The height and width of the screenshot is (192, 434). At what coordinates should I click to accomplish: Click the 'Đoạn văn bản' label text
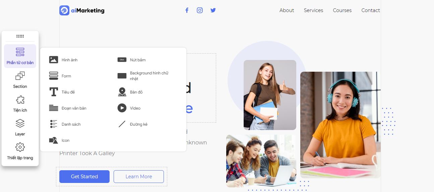(x=74, y=108)
